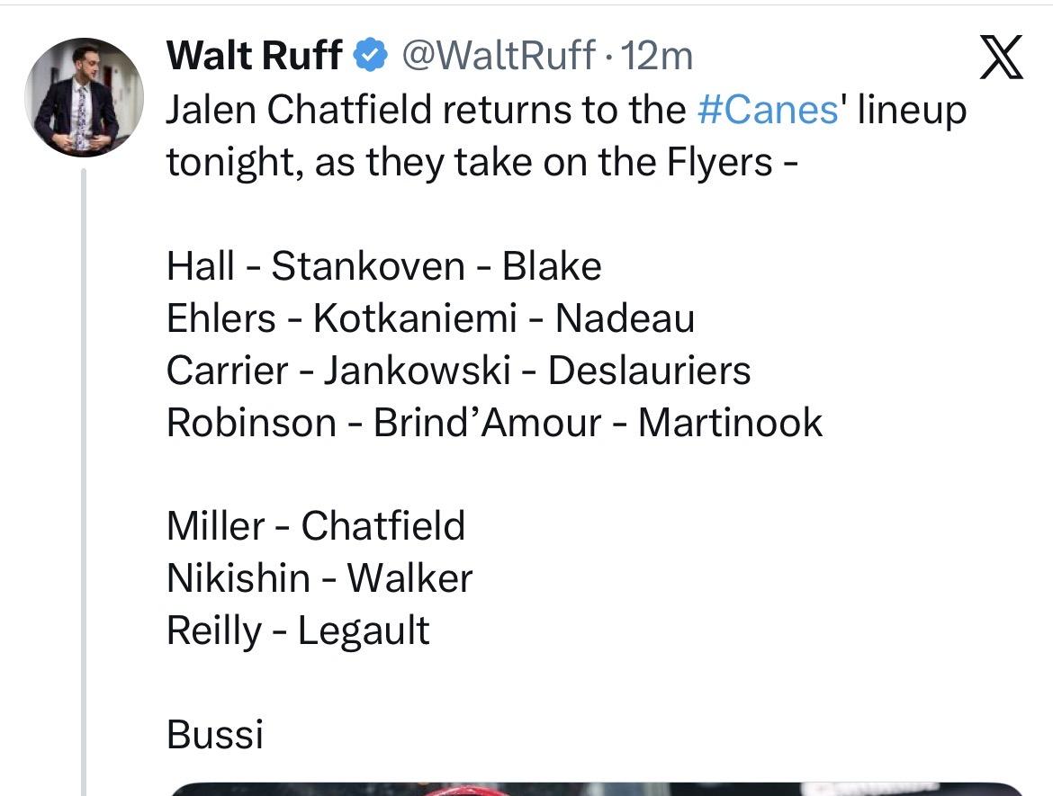
Task: Click the Hall - Stankoven - Blake line
Action: (x=384, y=266)
